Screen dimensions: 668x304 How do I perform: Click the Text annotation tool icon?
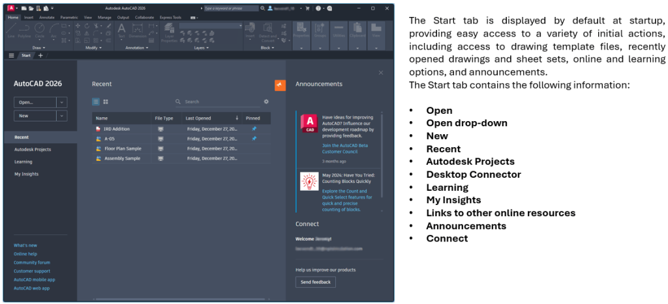pos(121,31)
